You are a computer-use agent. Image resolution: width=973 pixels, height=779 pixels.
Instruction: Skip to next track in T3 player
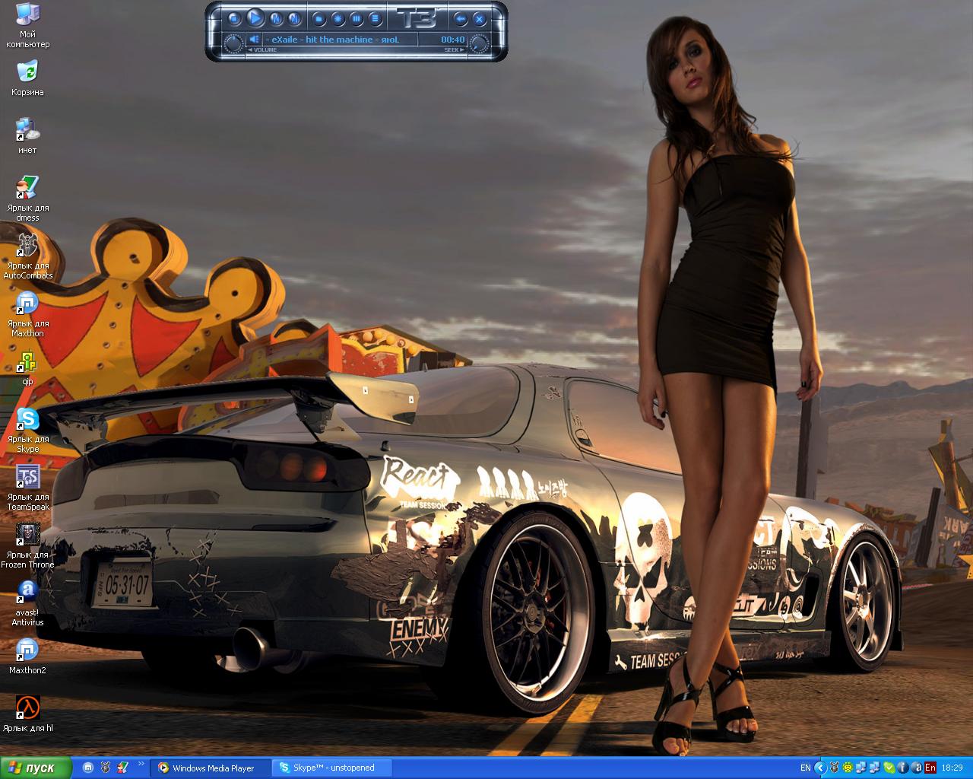tap(295, 17)
